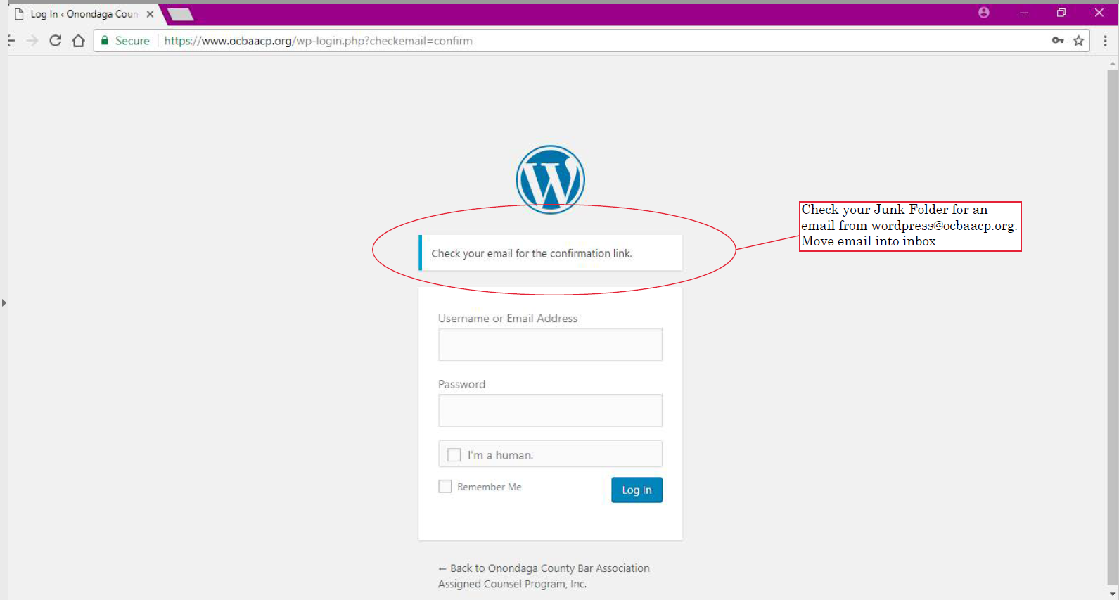The height and width of the screenshot is (600, 1119).
Task: Close the Log In browser tab
Action: pyautogui.click(x=150, y=14)
